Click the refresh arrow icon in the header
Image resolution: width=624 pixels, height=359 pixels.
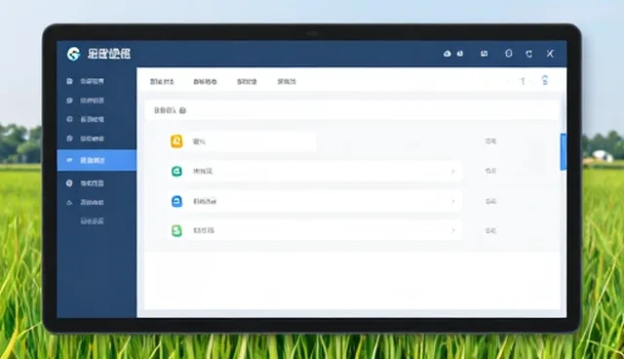point(528,54)
